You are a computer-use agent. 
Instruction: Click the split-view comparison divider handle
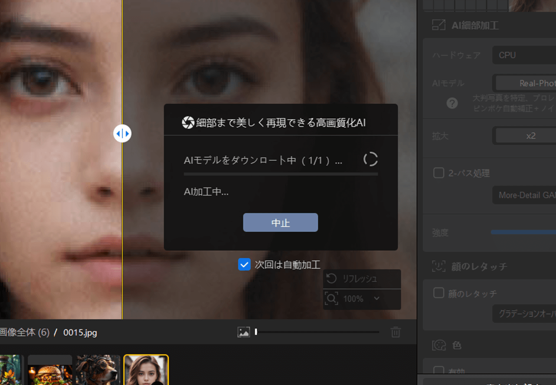(x=122, y=133)
